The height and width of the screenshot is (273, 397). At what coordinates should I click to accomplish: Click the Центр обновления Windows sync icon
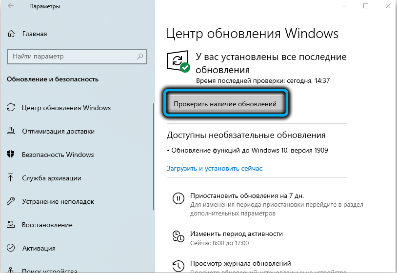[11, 108]
